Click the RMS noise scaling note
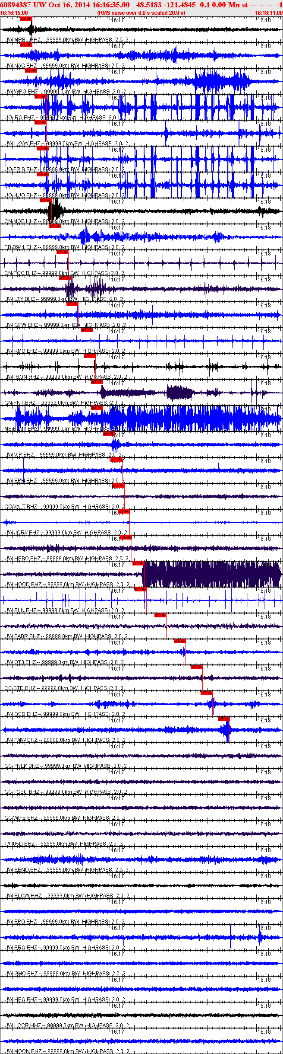The width and height of the screenshot is (283, 1054). pyautogui.click(x=141, y=13)
